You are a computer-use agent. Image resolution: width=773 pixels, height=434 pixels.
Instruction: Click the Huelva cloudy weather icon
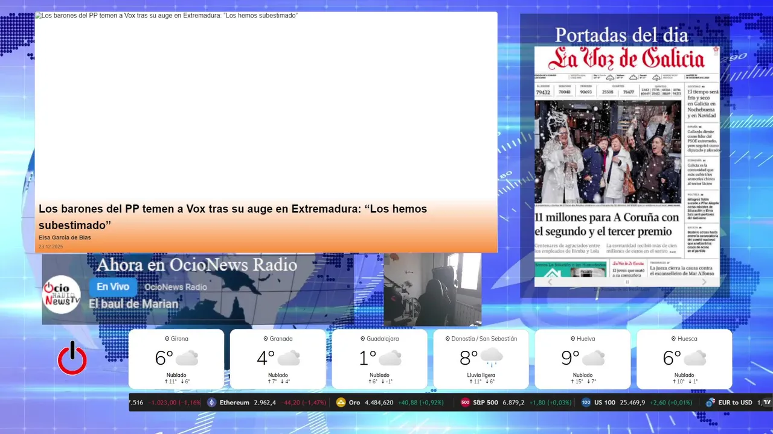click(594, 358)
